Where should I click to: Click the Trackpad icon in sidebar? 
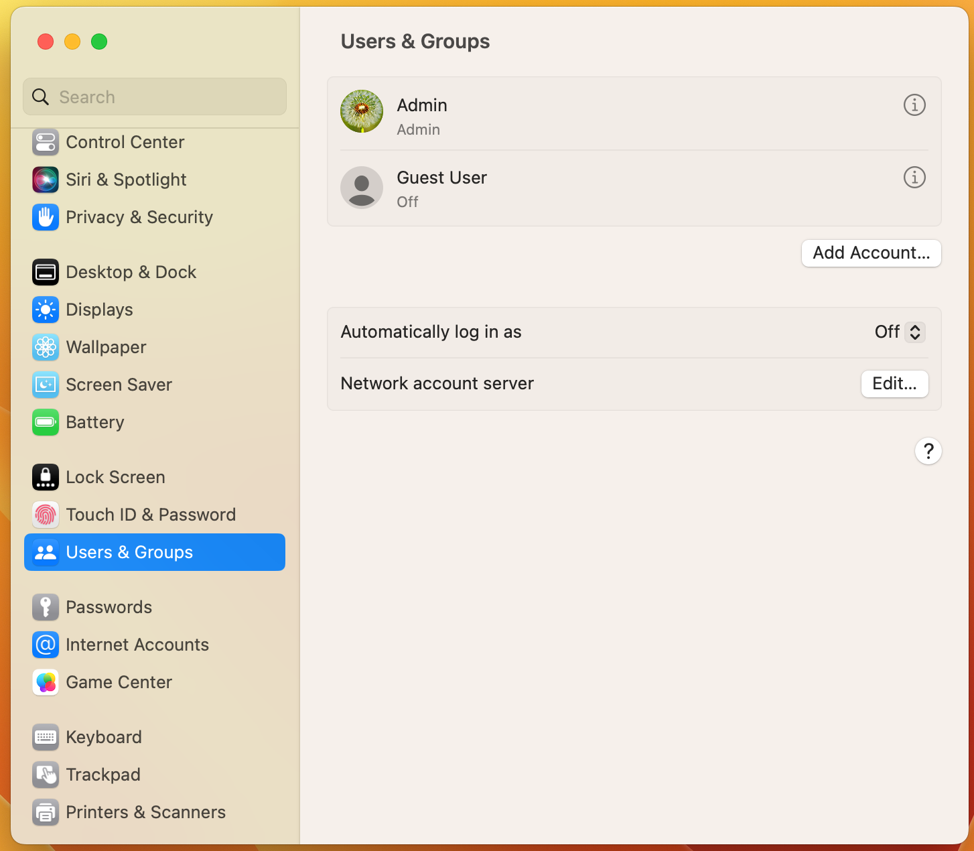coord(46,775)
